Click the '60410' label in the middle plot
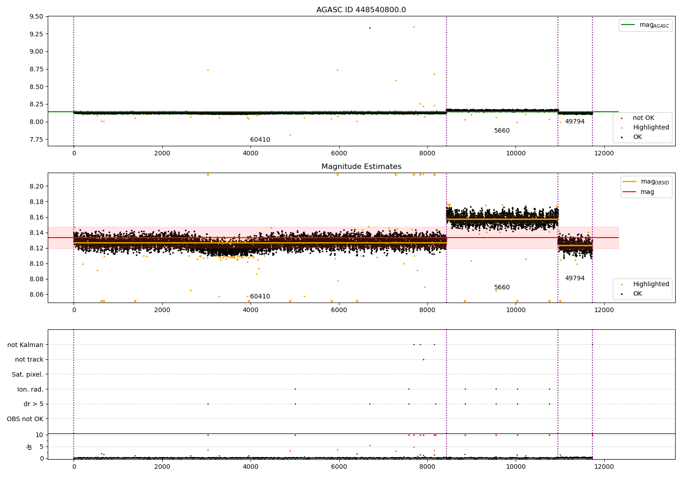This screenshot has width=682, height=477. [260, 296]
